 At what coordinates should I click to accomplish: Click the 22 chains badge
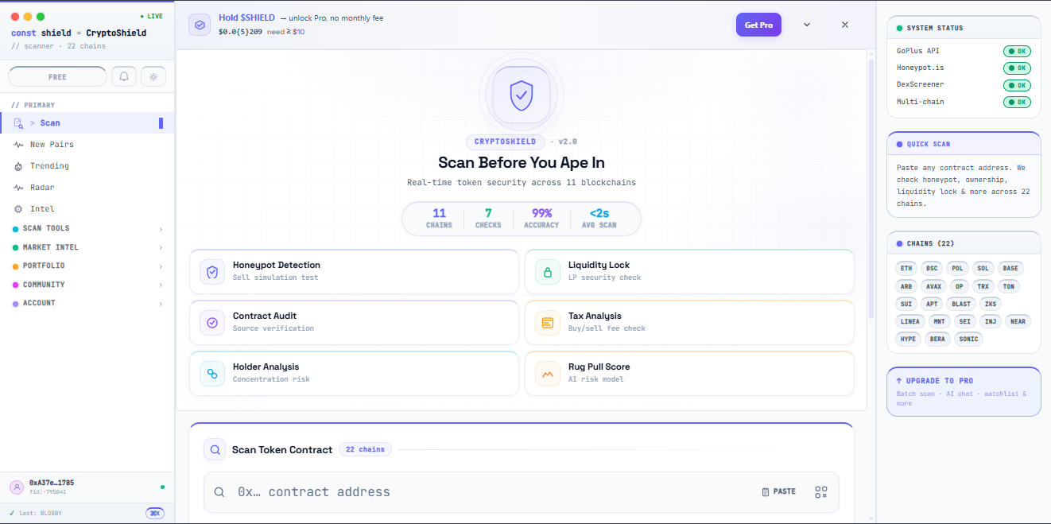[365, 449]
